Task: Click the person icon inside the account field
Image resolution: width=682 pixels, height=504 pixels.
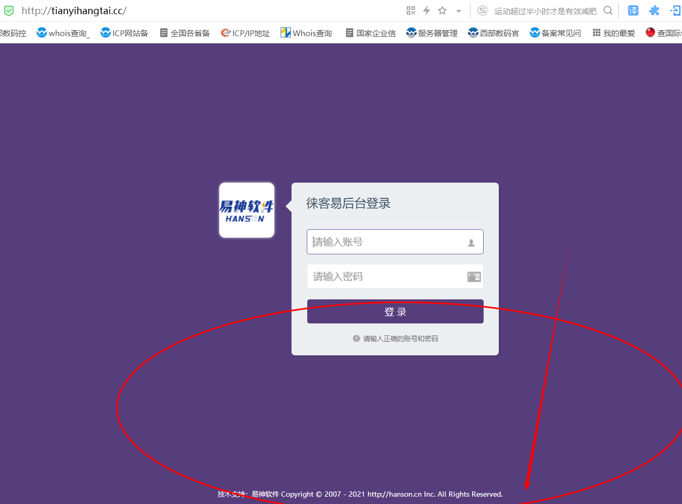Action: 473,241
